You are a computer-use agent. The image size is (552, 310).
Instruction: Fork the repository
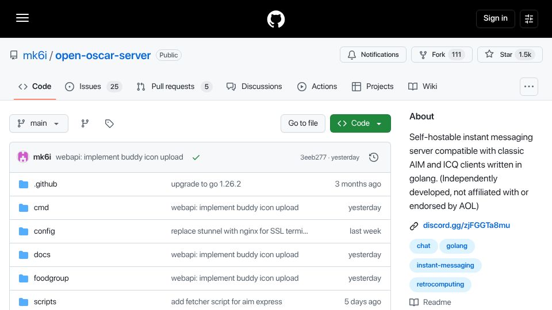(x=442, y=55)
